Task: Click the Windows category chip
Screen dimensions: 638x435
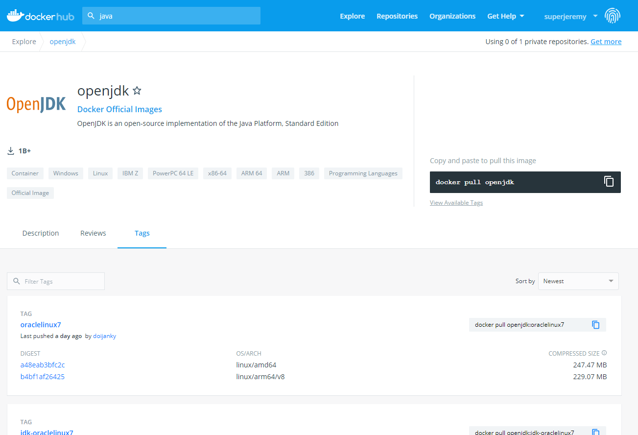Action: coord(66,173)
